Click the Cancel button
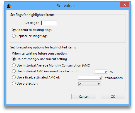 point(84,97)
